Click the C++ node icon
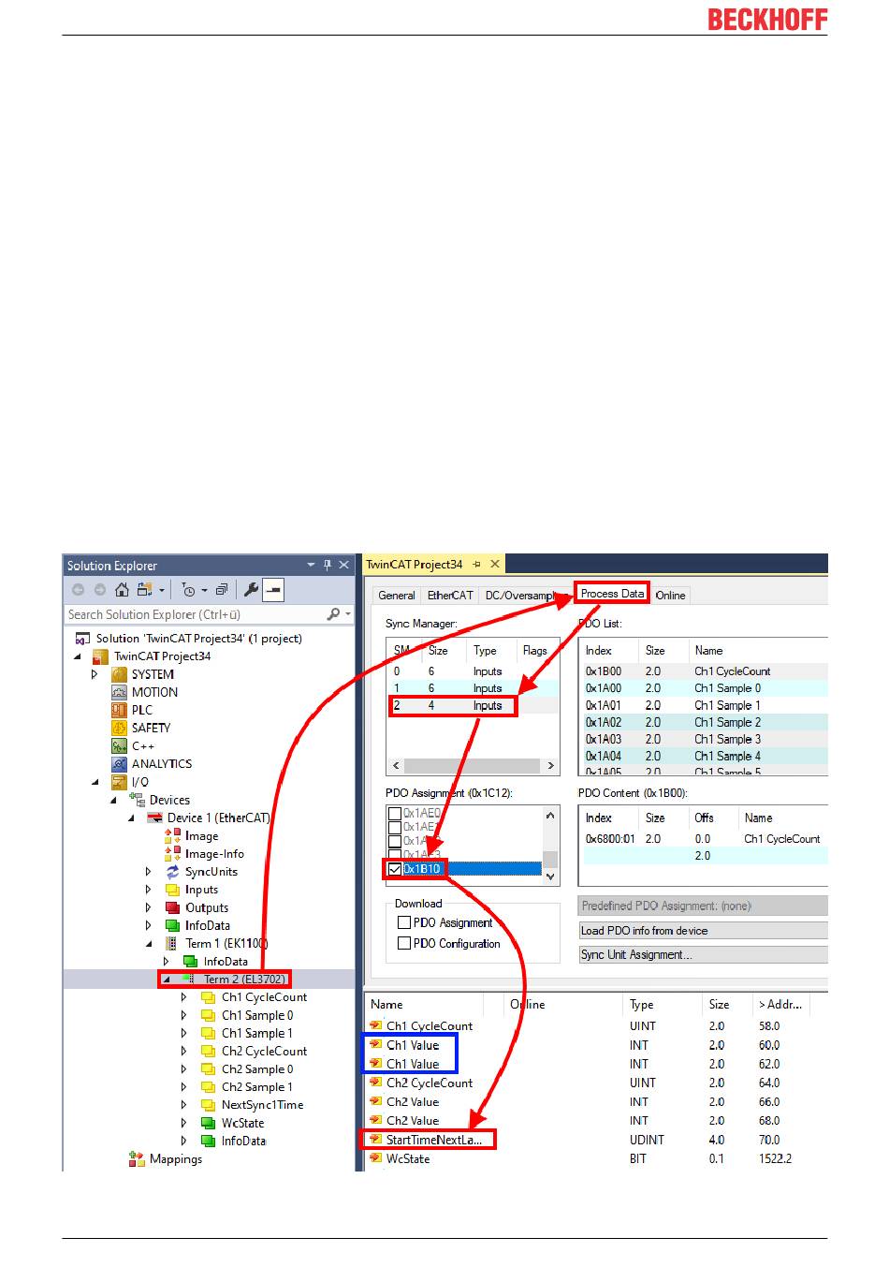 pos(119,745)
